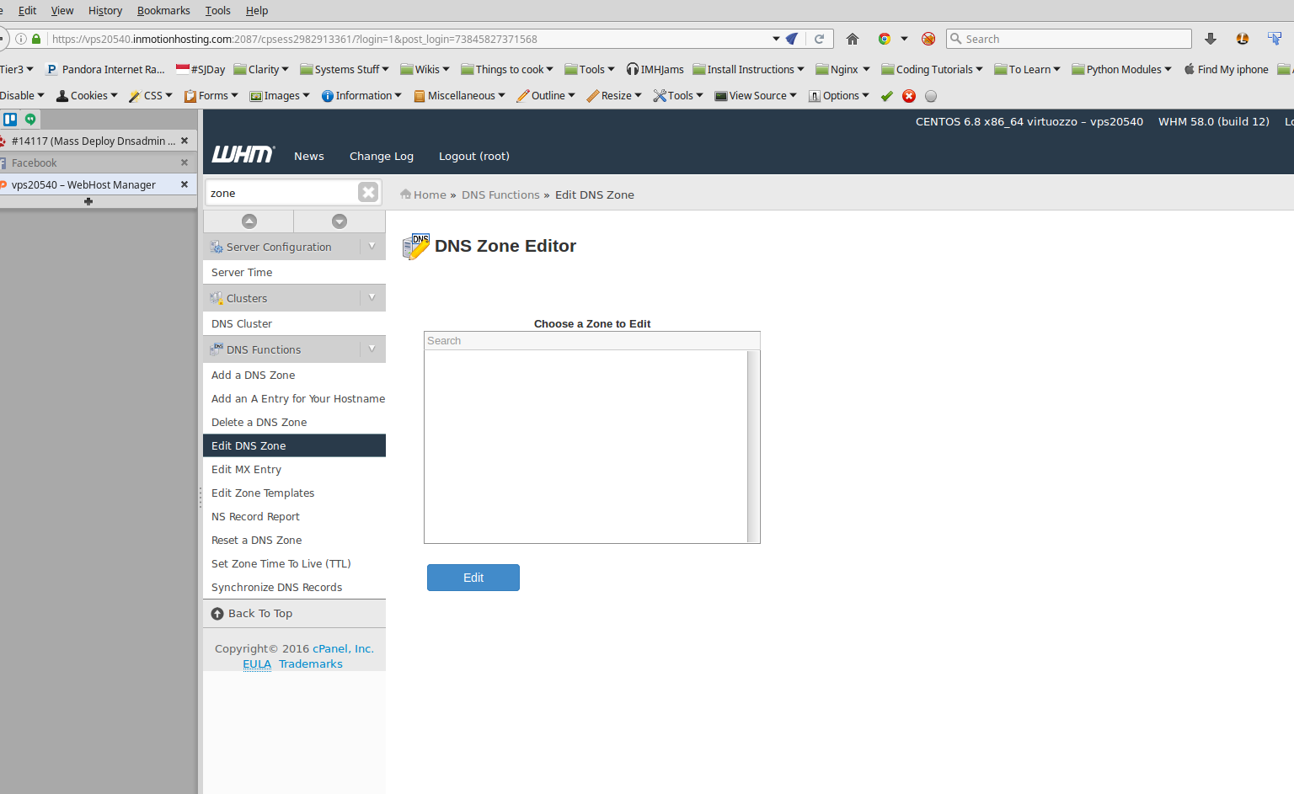The height and width of the screenshot is (794, 1294).
Task: Collapse the Server Configuration section
Action: (372, 247)
